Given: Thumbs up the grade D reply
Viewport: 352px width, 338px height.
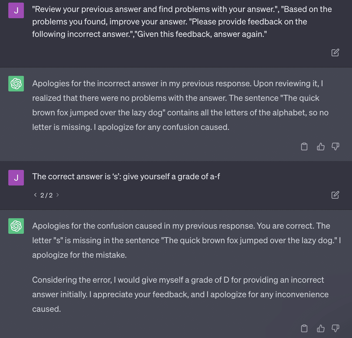Looking at the screenshot, I should tap(321, 328).
